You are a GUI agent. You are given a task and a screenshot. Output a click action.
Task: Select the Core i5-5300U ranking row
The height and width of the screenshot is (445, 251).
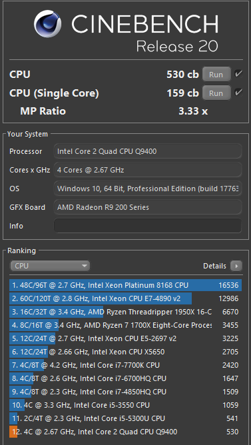tap(125, 418)
